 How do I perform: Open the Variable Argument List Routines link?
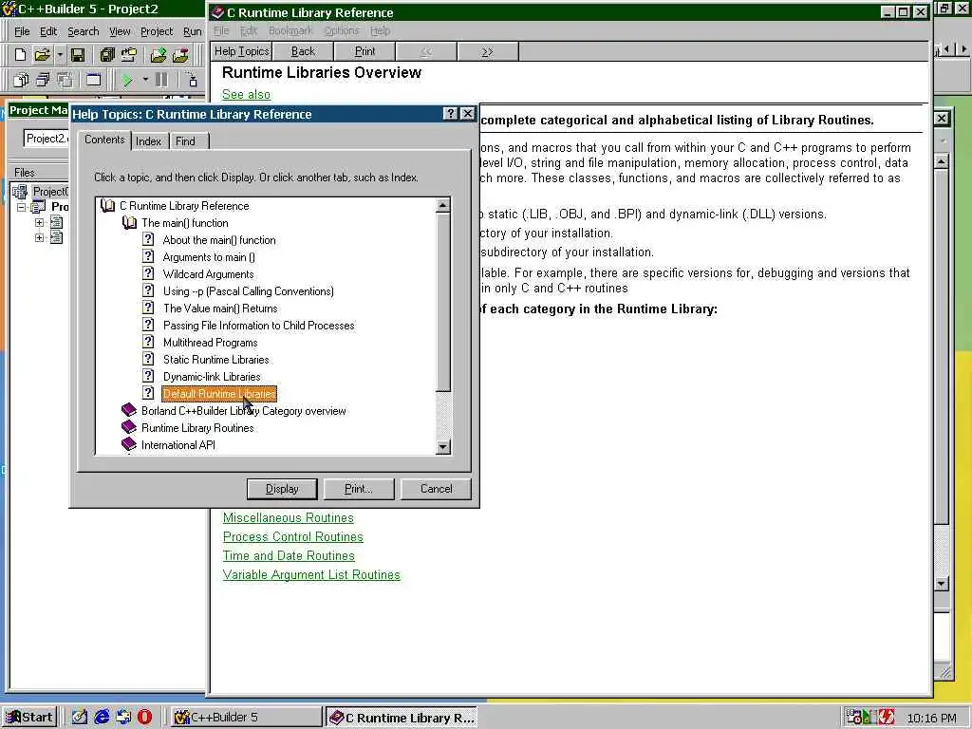tap(311, 574)
